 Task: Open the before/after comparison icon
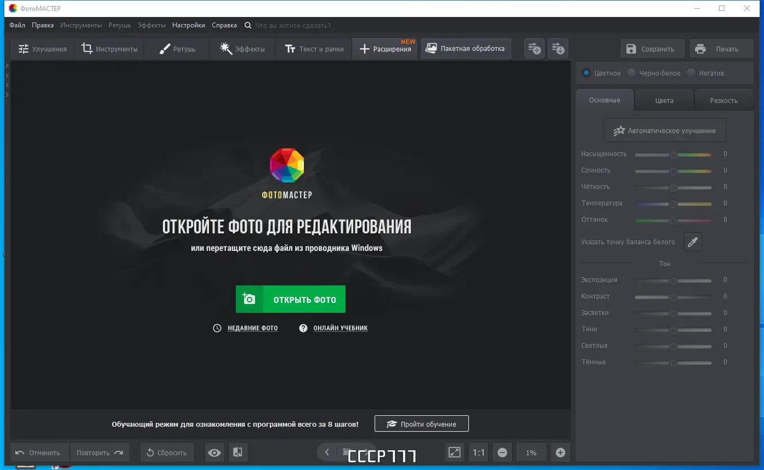click(x=238, y=452)
